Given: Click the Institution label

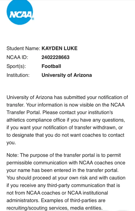Looking at the screenshot, I should point(18,75).
